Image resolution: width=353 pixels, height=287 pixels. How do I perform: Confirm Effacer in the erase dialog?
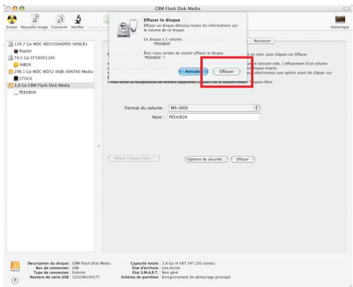coord(227,71)
